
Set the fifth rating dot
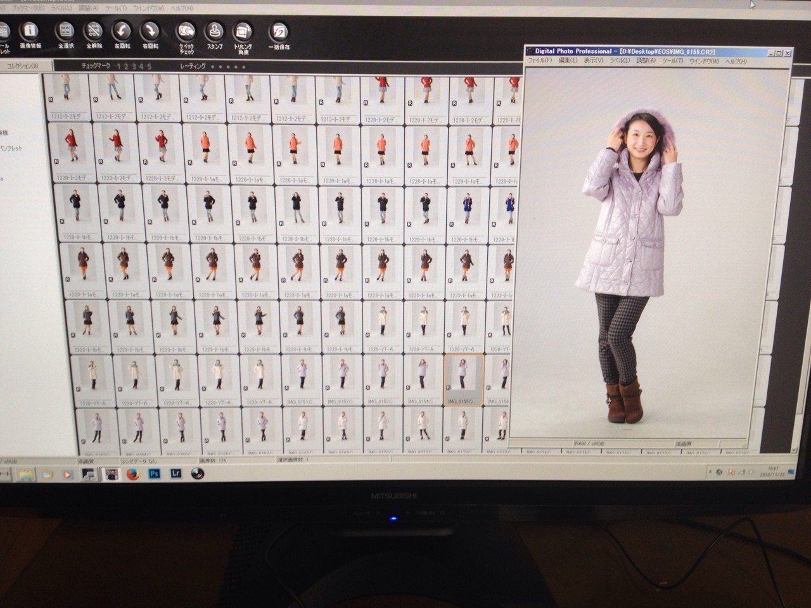243,66
